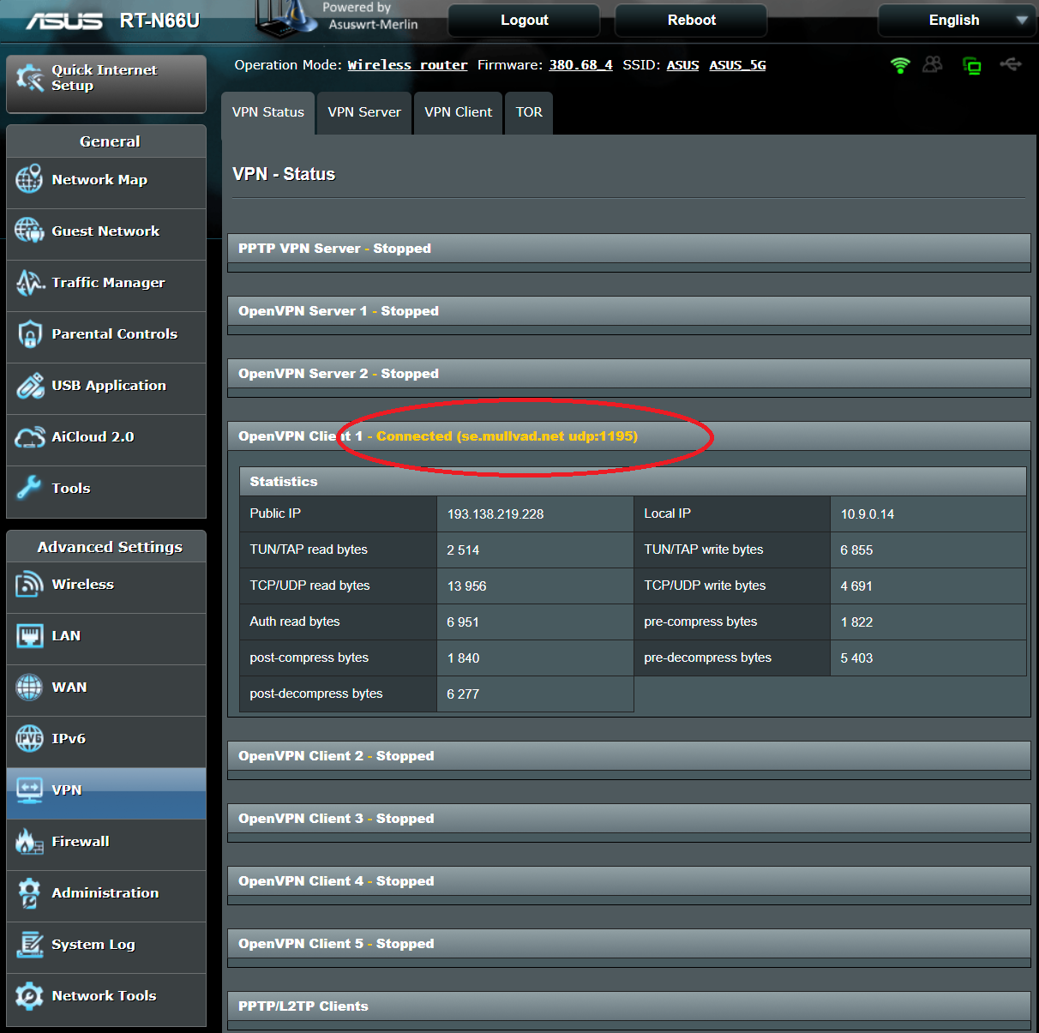Viewport: 1039px width, 1033px height.
Task: Open the Traffic Manager icon
Action: (29, 282)
